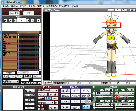
Task: Open the 背景(B) menu
Action: click(x=32, y=6)
